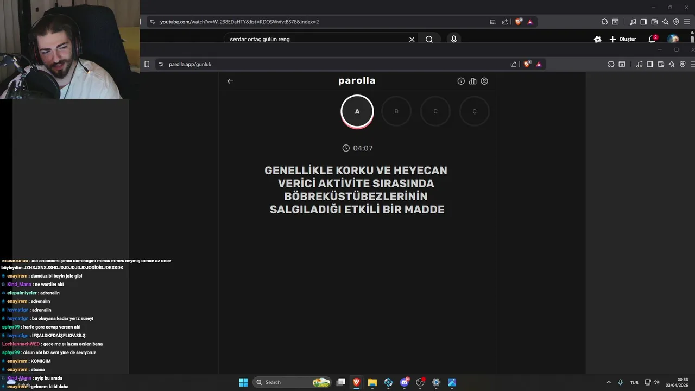Expand the system tray hidden icons chevron
The width and height of the screenshot is (695, 391).
tap(609, 382)
